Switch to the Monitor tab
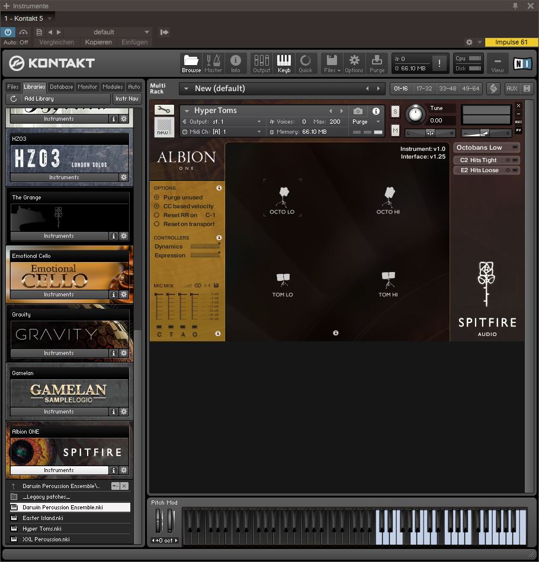Image resolution: width=539 pixels, height=562 pixels. pos(87,87)
